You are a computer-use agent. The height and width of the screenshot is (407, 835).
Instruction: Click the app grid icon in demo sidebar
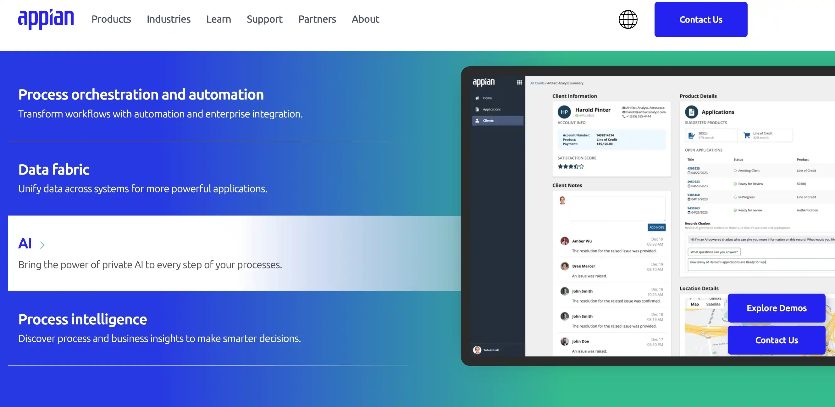click(519, 82)
